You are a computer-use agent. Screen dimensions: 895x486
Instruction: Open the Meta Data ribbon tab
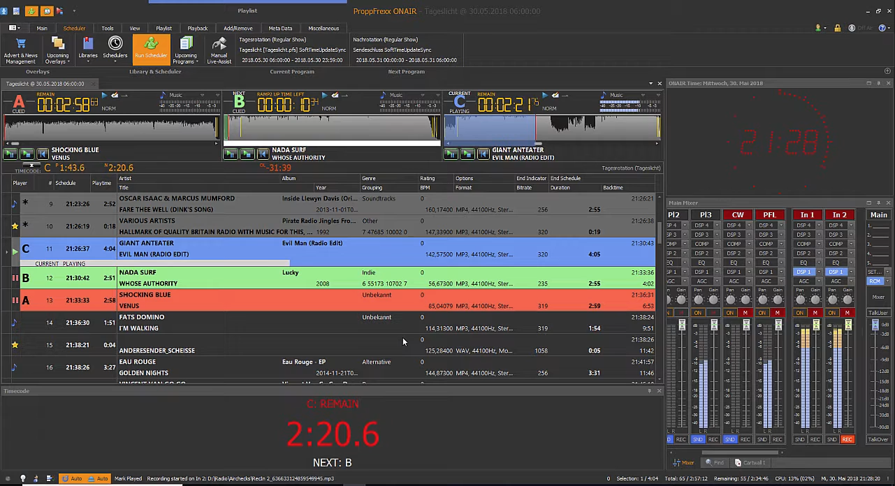280,29
